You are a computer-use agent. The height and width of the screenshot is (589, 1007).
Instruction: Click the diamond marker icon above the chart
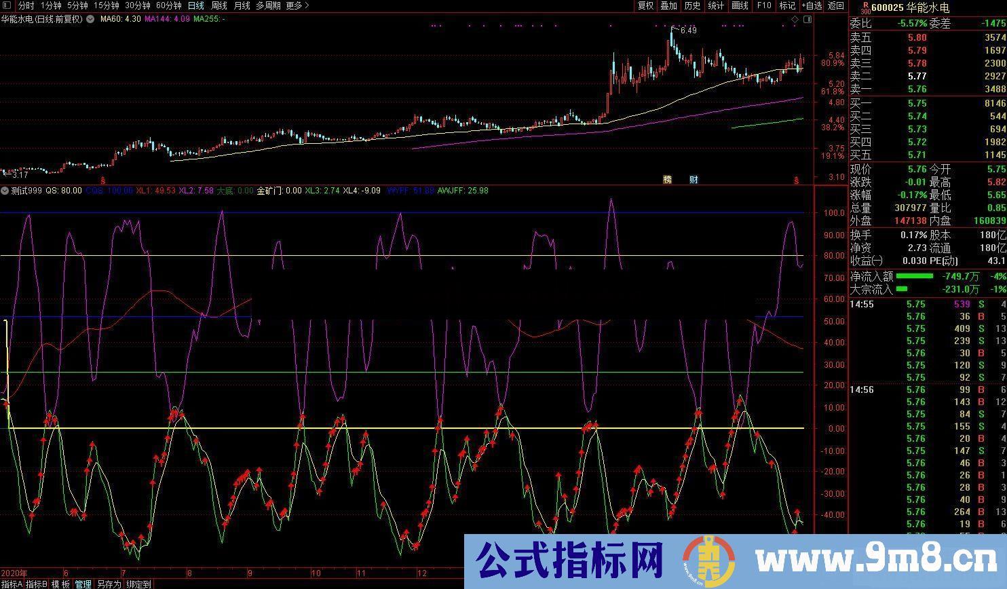tap(794, 20)
